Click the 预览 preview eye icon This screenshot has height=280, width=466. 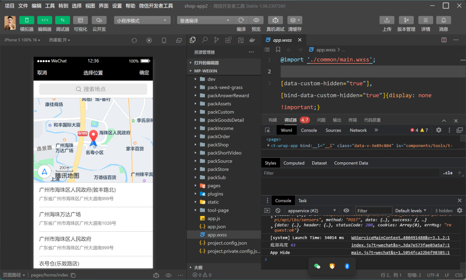pos(256,20)
